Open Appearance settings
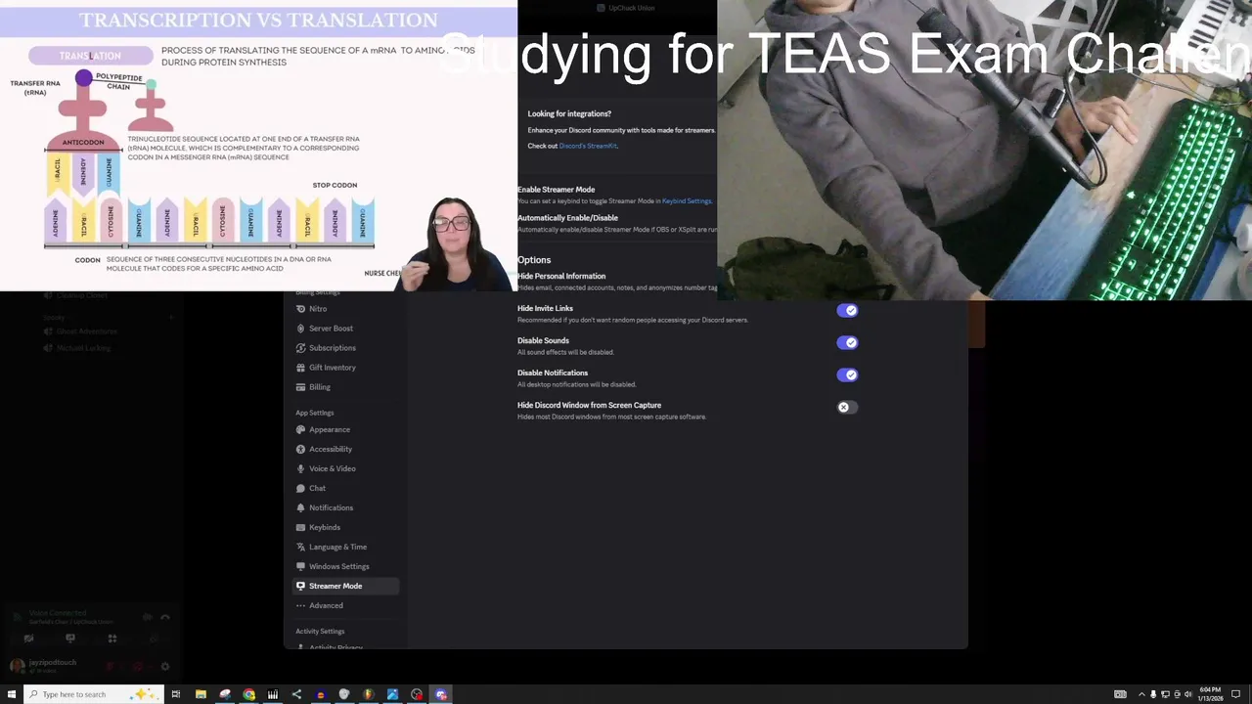 click(x=346, y=429)
